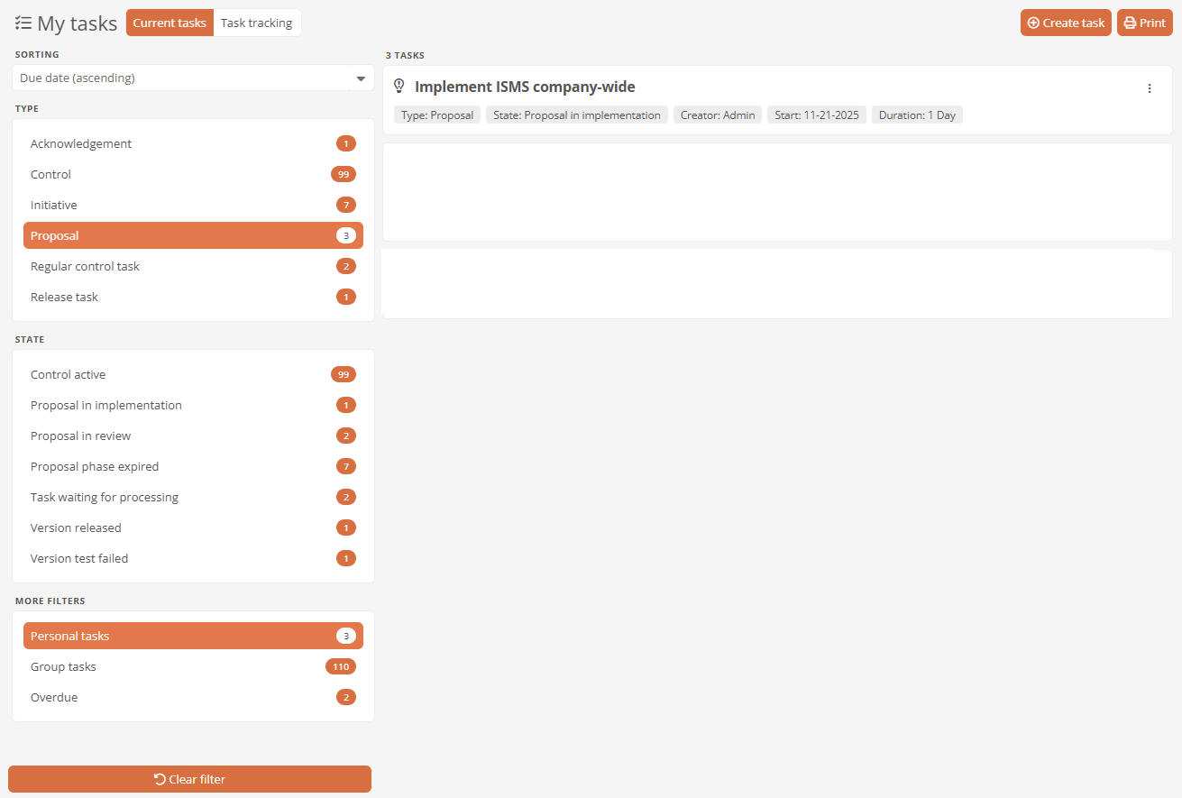Filter by Regular control task type

pyautogui.click(x=193, y=266)
